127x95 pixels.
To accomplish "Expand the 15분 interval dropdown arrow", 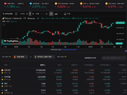I will pyautogui.click(x=41, y=14).
